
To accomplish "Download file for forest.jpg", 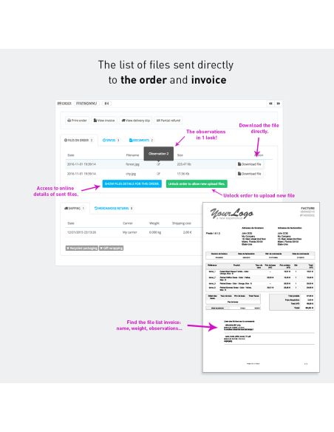I will (250, 164).
